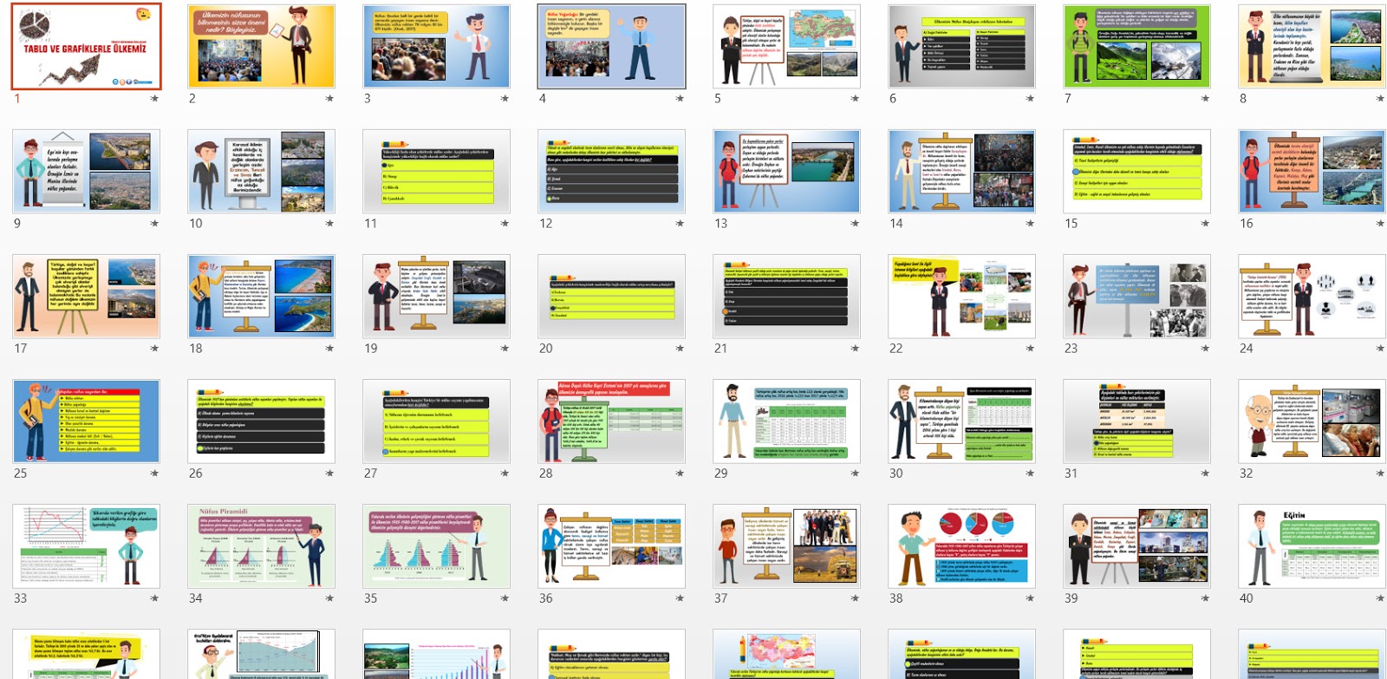Select slide 9 thumbnail
Screen dimensions: 1387x679
click(x=87, y=172)
